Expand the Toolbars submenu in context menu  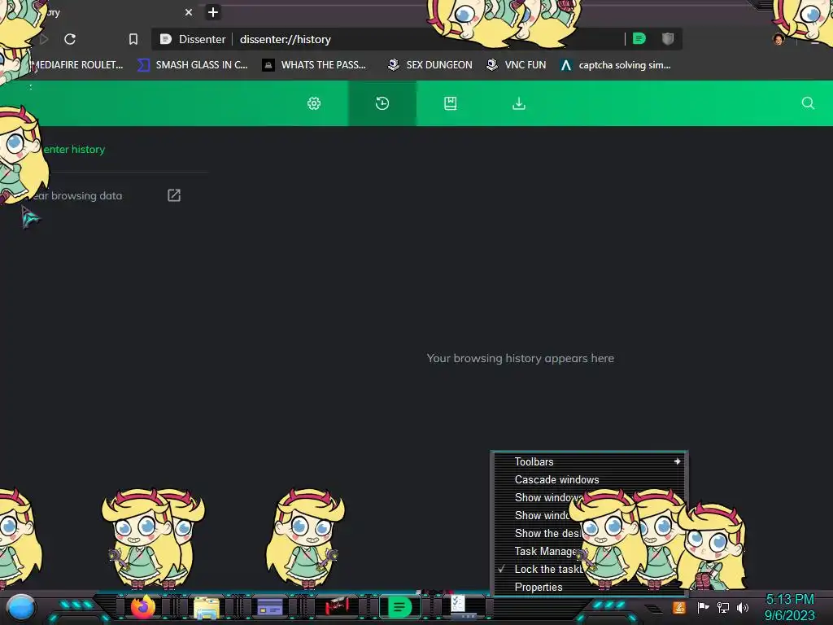[x=590, y=462]
